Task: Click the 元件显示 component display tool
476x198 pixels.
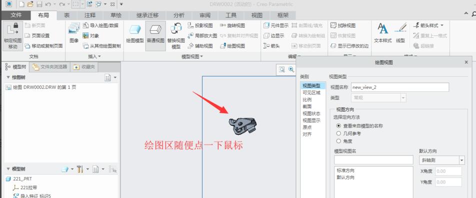Action: coord(276,25)
